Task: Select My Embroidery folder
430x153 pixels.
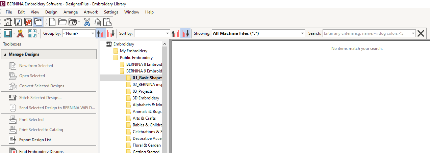Action: [133, 51]
